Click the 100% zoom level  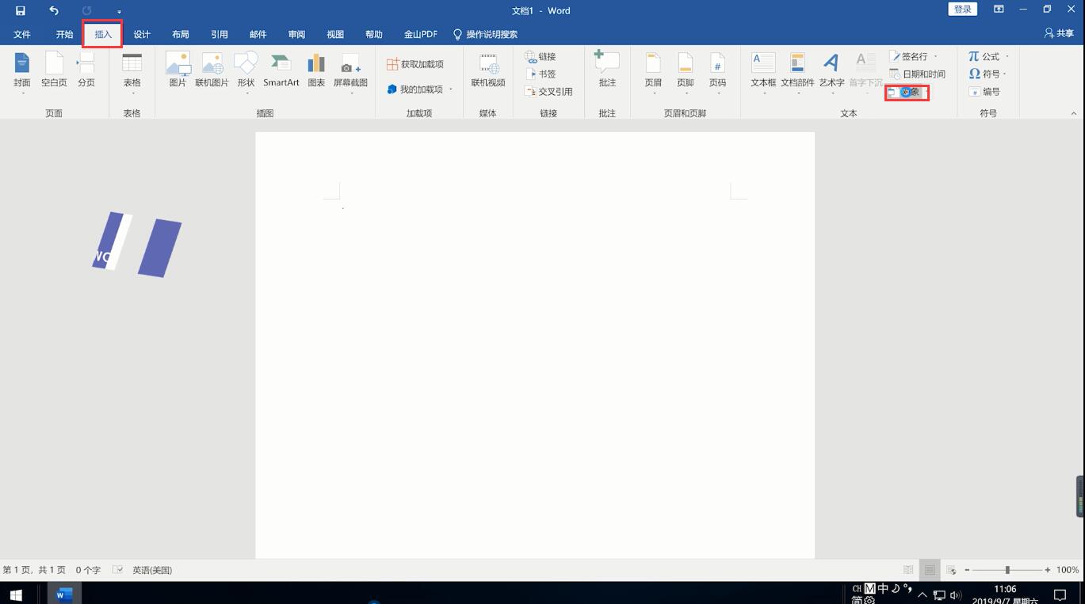click(x=1067, y=570)
